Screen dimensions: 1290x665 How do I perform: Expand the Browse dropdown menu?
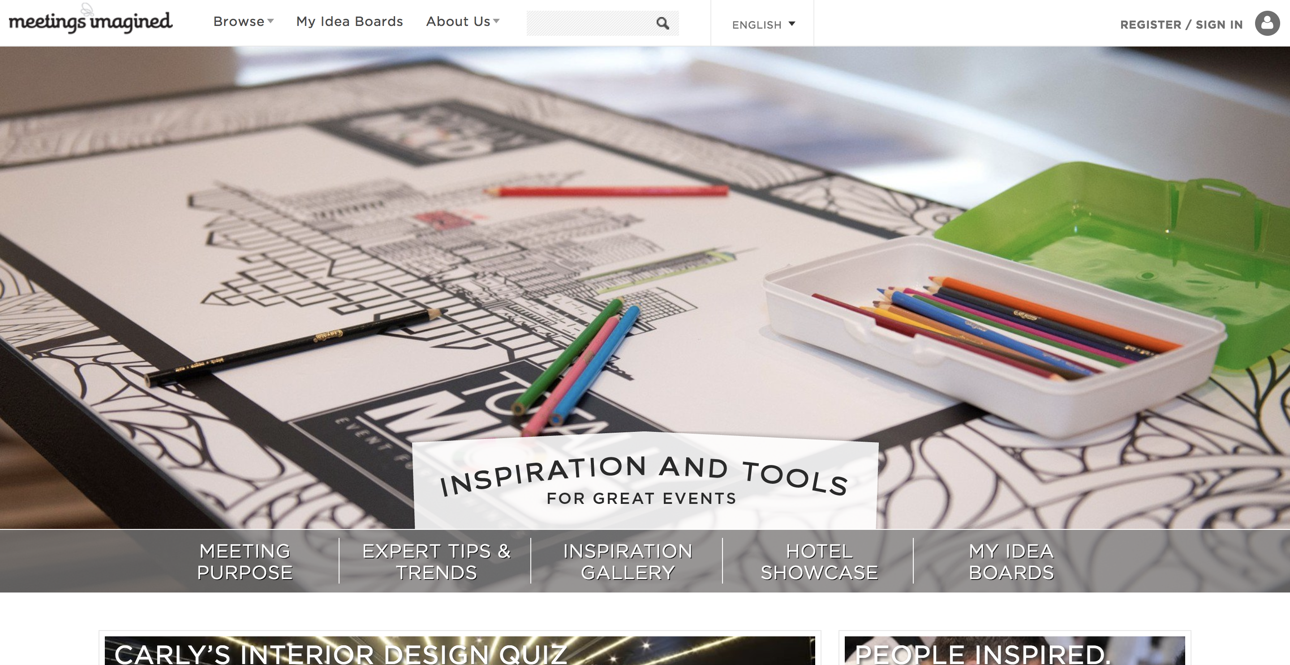[x=243, y=21]
